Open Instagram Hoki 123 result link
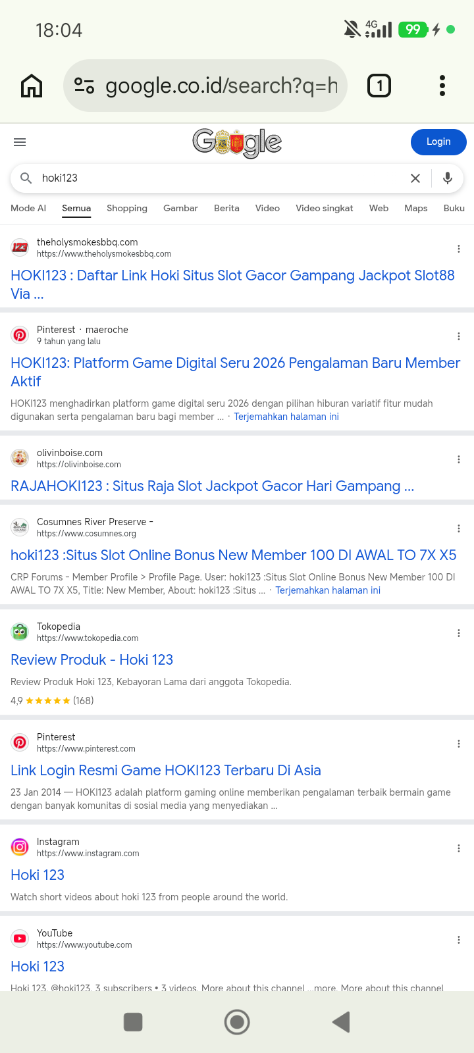474x1053 pixels. click(38, 875)
